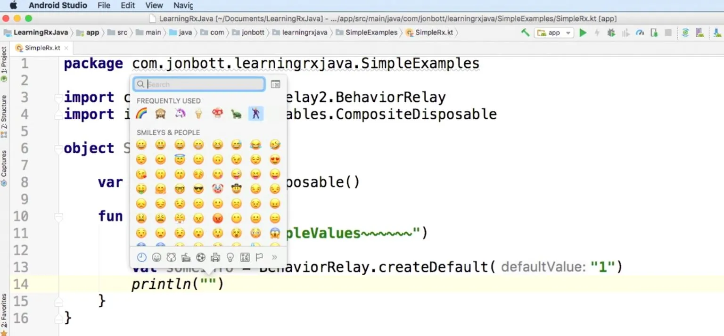This screenshot has height=336, width=724.
Task: Start debugging with the bug icon
Action: tap(611, 33)
